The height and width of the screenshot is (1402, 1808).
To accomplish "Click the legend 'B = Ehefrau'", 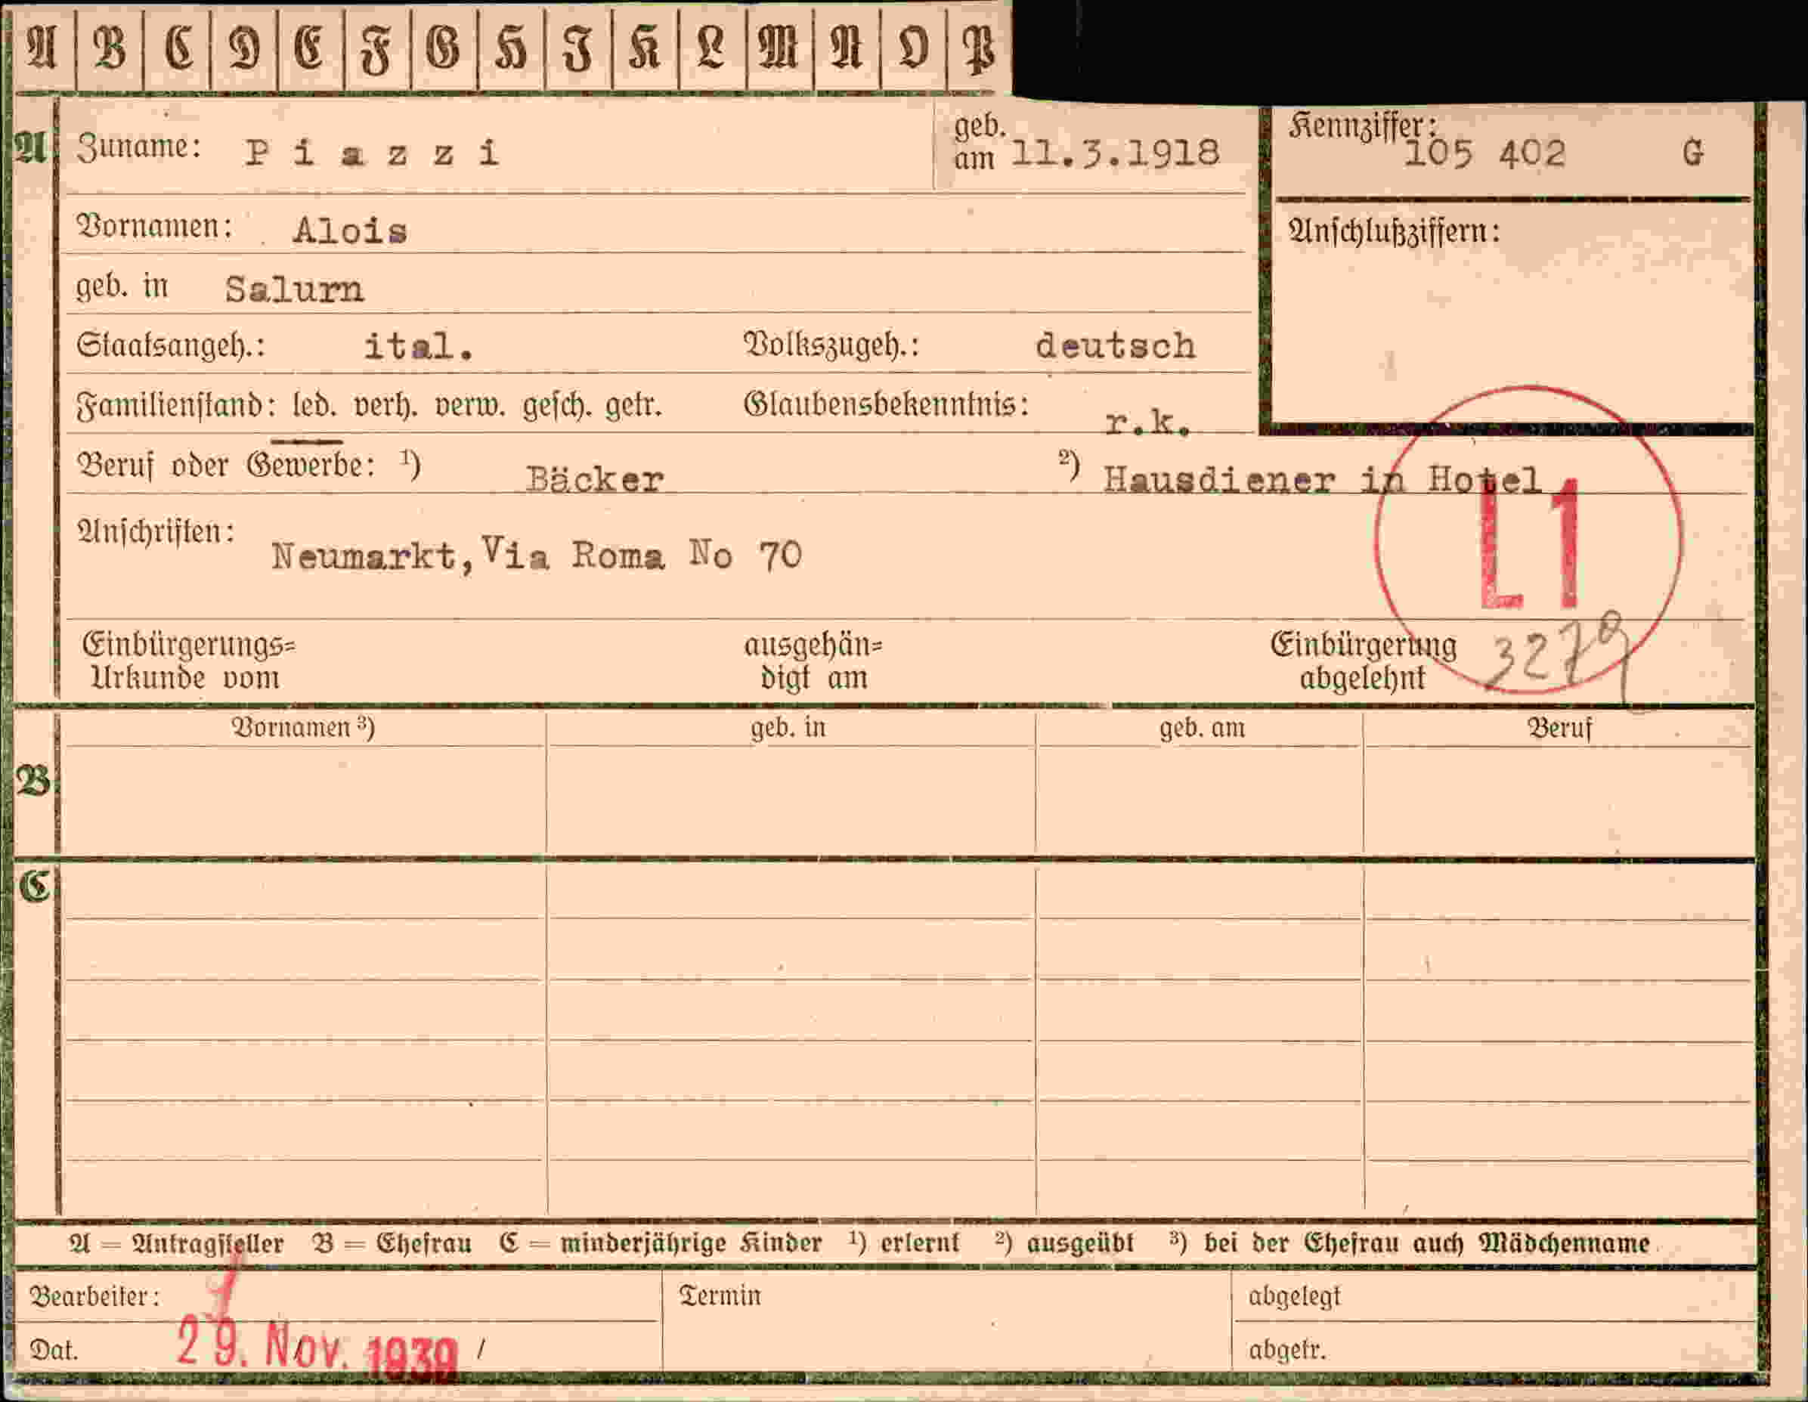I will click(392, 1244).
